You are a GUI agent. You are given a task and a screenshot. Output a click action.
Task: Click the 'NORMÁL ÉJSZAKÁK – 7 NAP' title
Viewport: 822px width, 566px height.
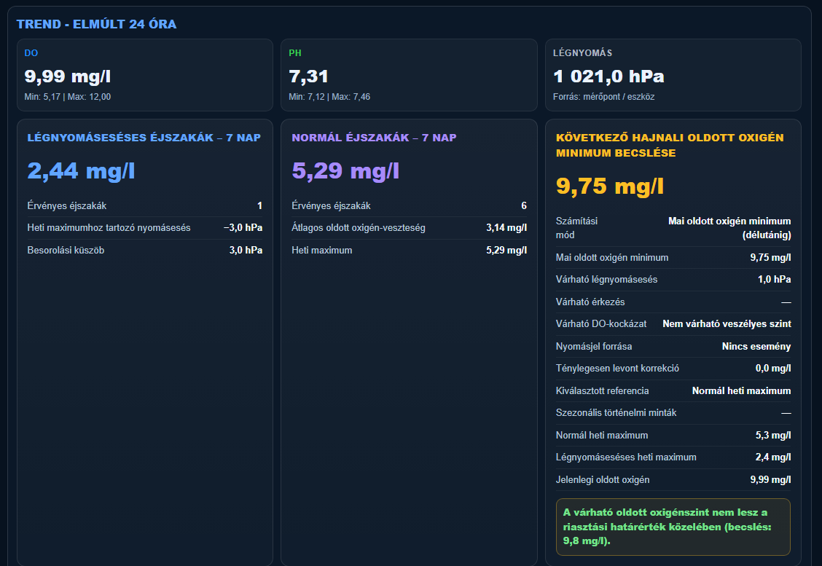(375, 137)
